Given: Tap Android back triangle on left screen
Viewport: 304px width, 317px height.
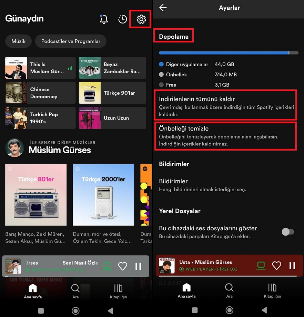Looking at the screenshot, I should [x=110, y=311].
